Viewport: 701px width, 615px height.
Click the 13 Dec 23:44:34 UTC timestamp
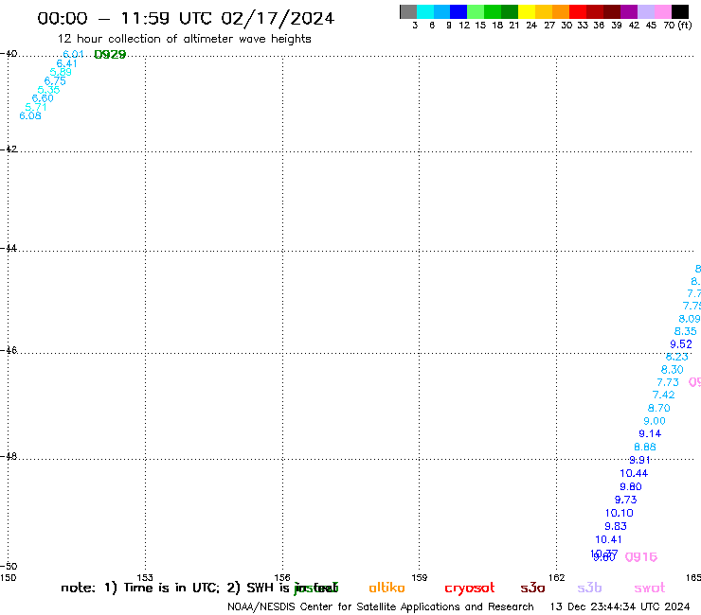(620, 607)
